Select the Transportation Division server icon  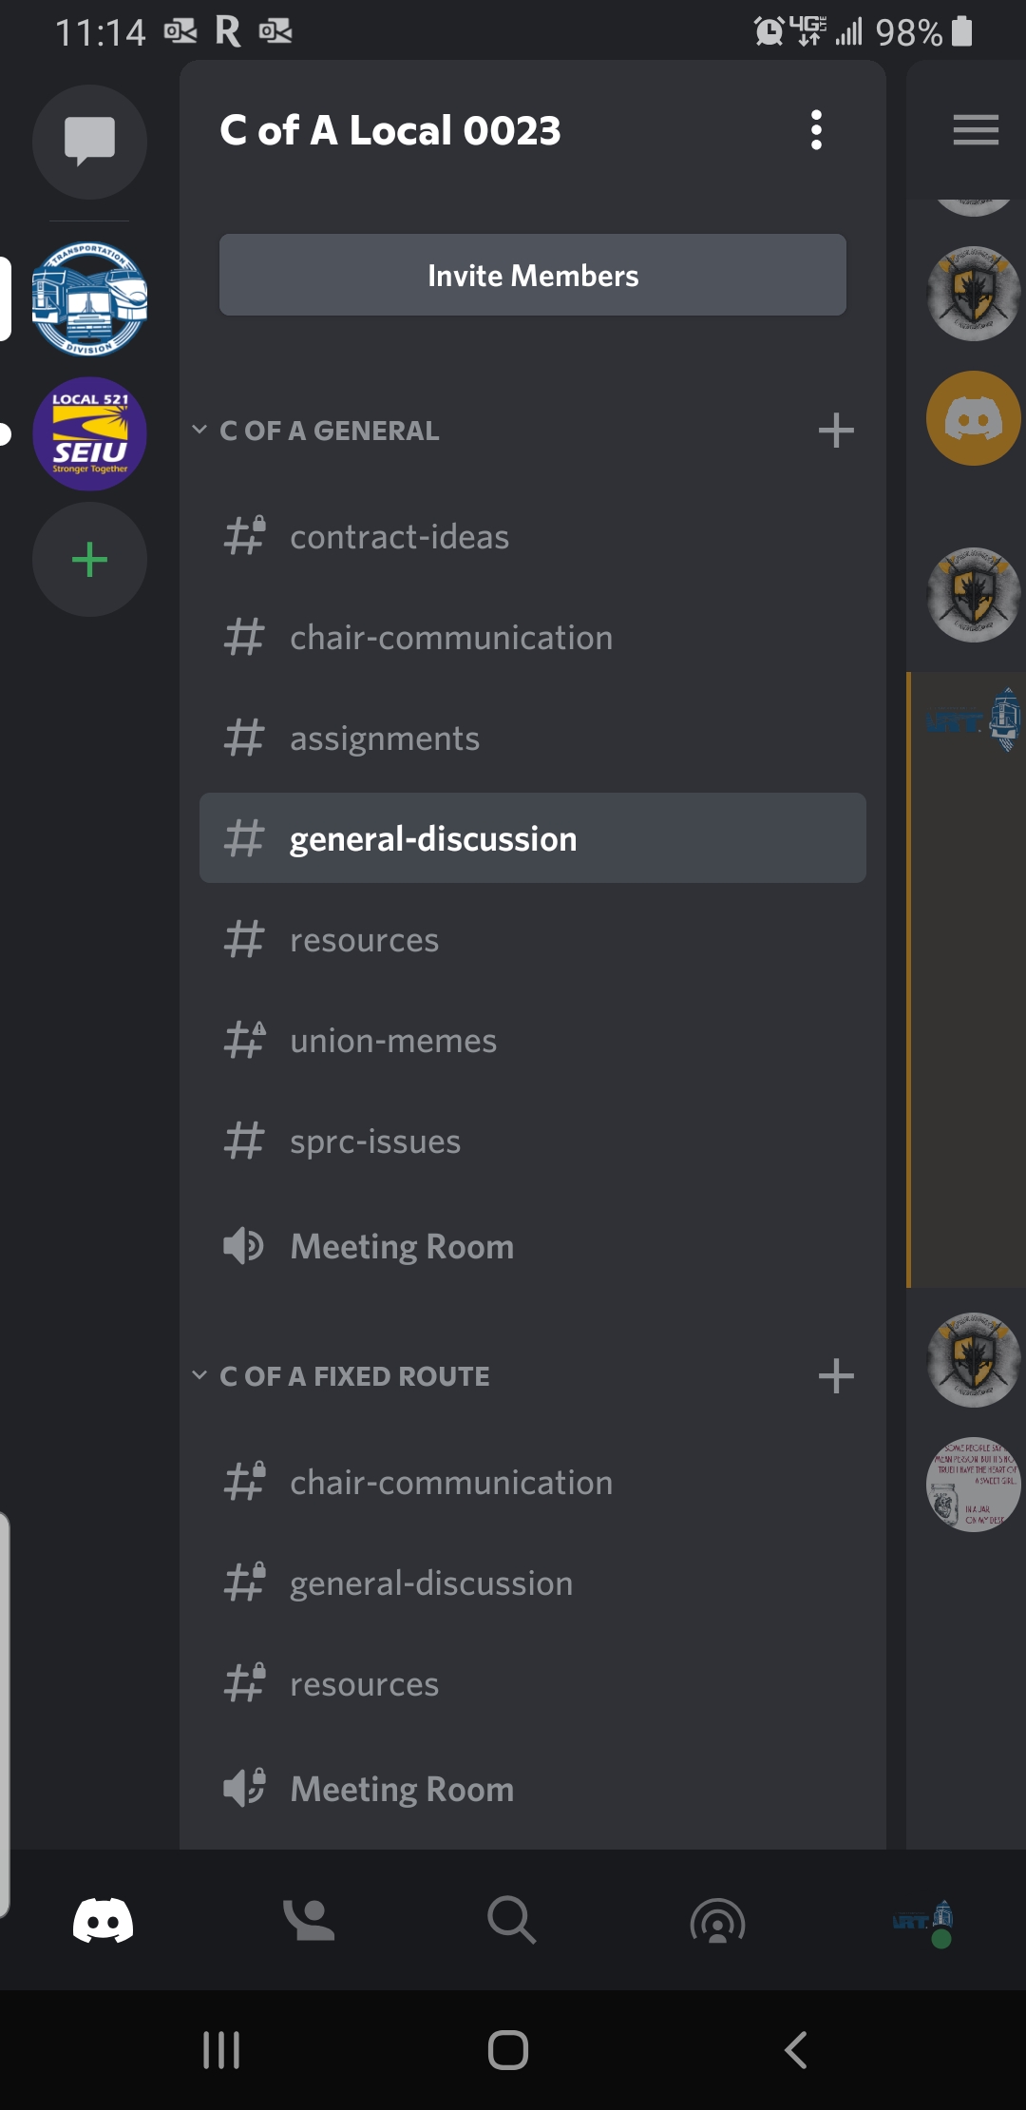(89, 299)
